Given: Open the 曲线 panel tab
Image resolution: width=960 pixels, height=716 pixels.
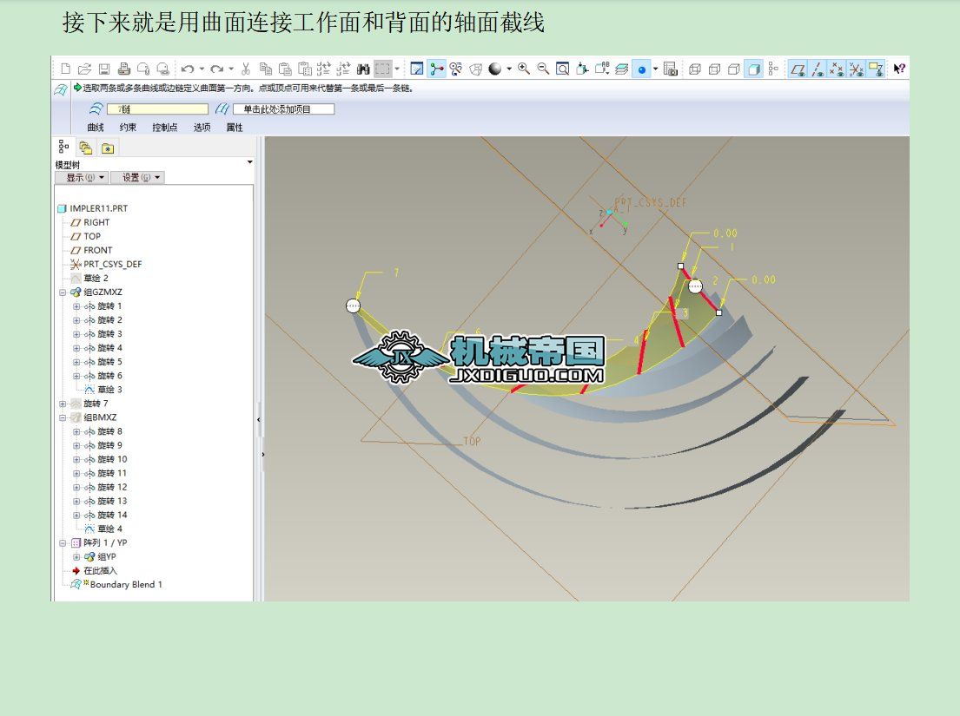Looking at the screenshot, I should (x=96, y=128).
